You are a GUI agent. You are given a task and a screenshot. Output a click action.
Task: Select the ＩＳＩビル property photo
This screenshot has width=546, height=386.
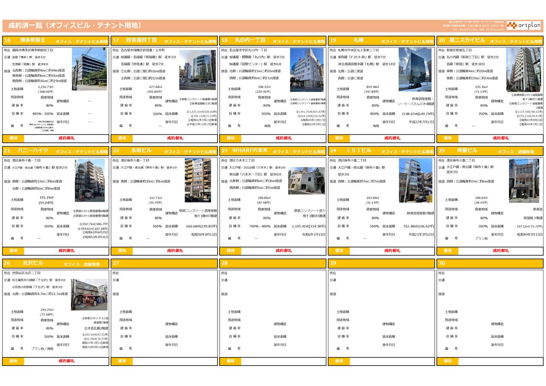pyautogui.click(x=415, y=180)
